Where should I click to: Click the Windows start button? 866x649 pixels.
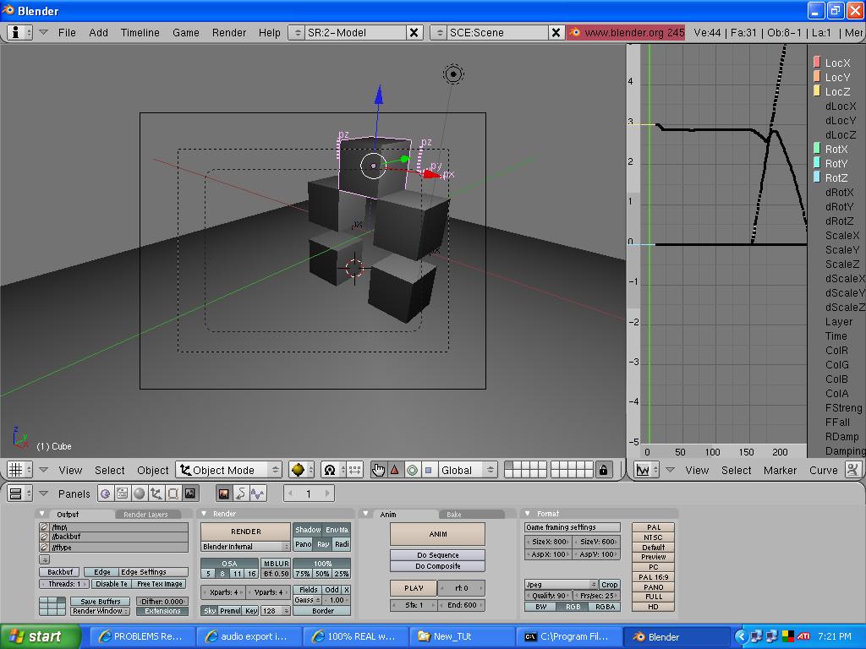40,637
